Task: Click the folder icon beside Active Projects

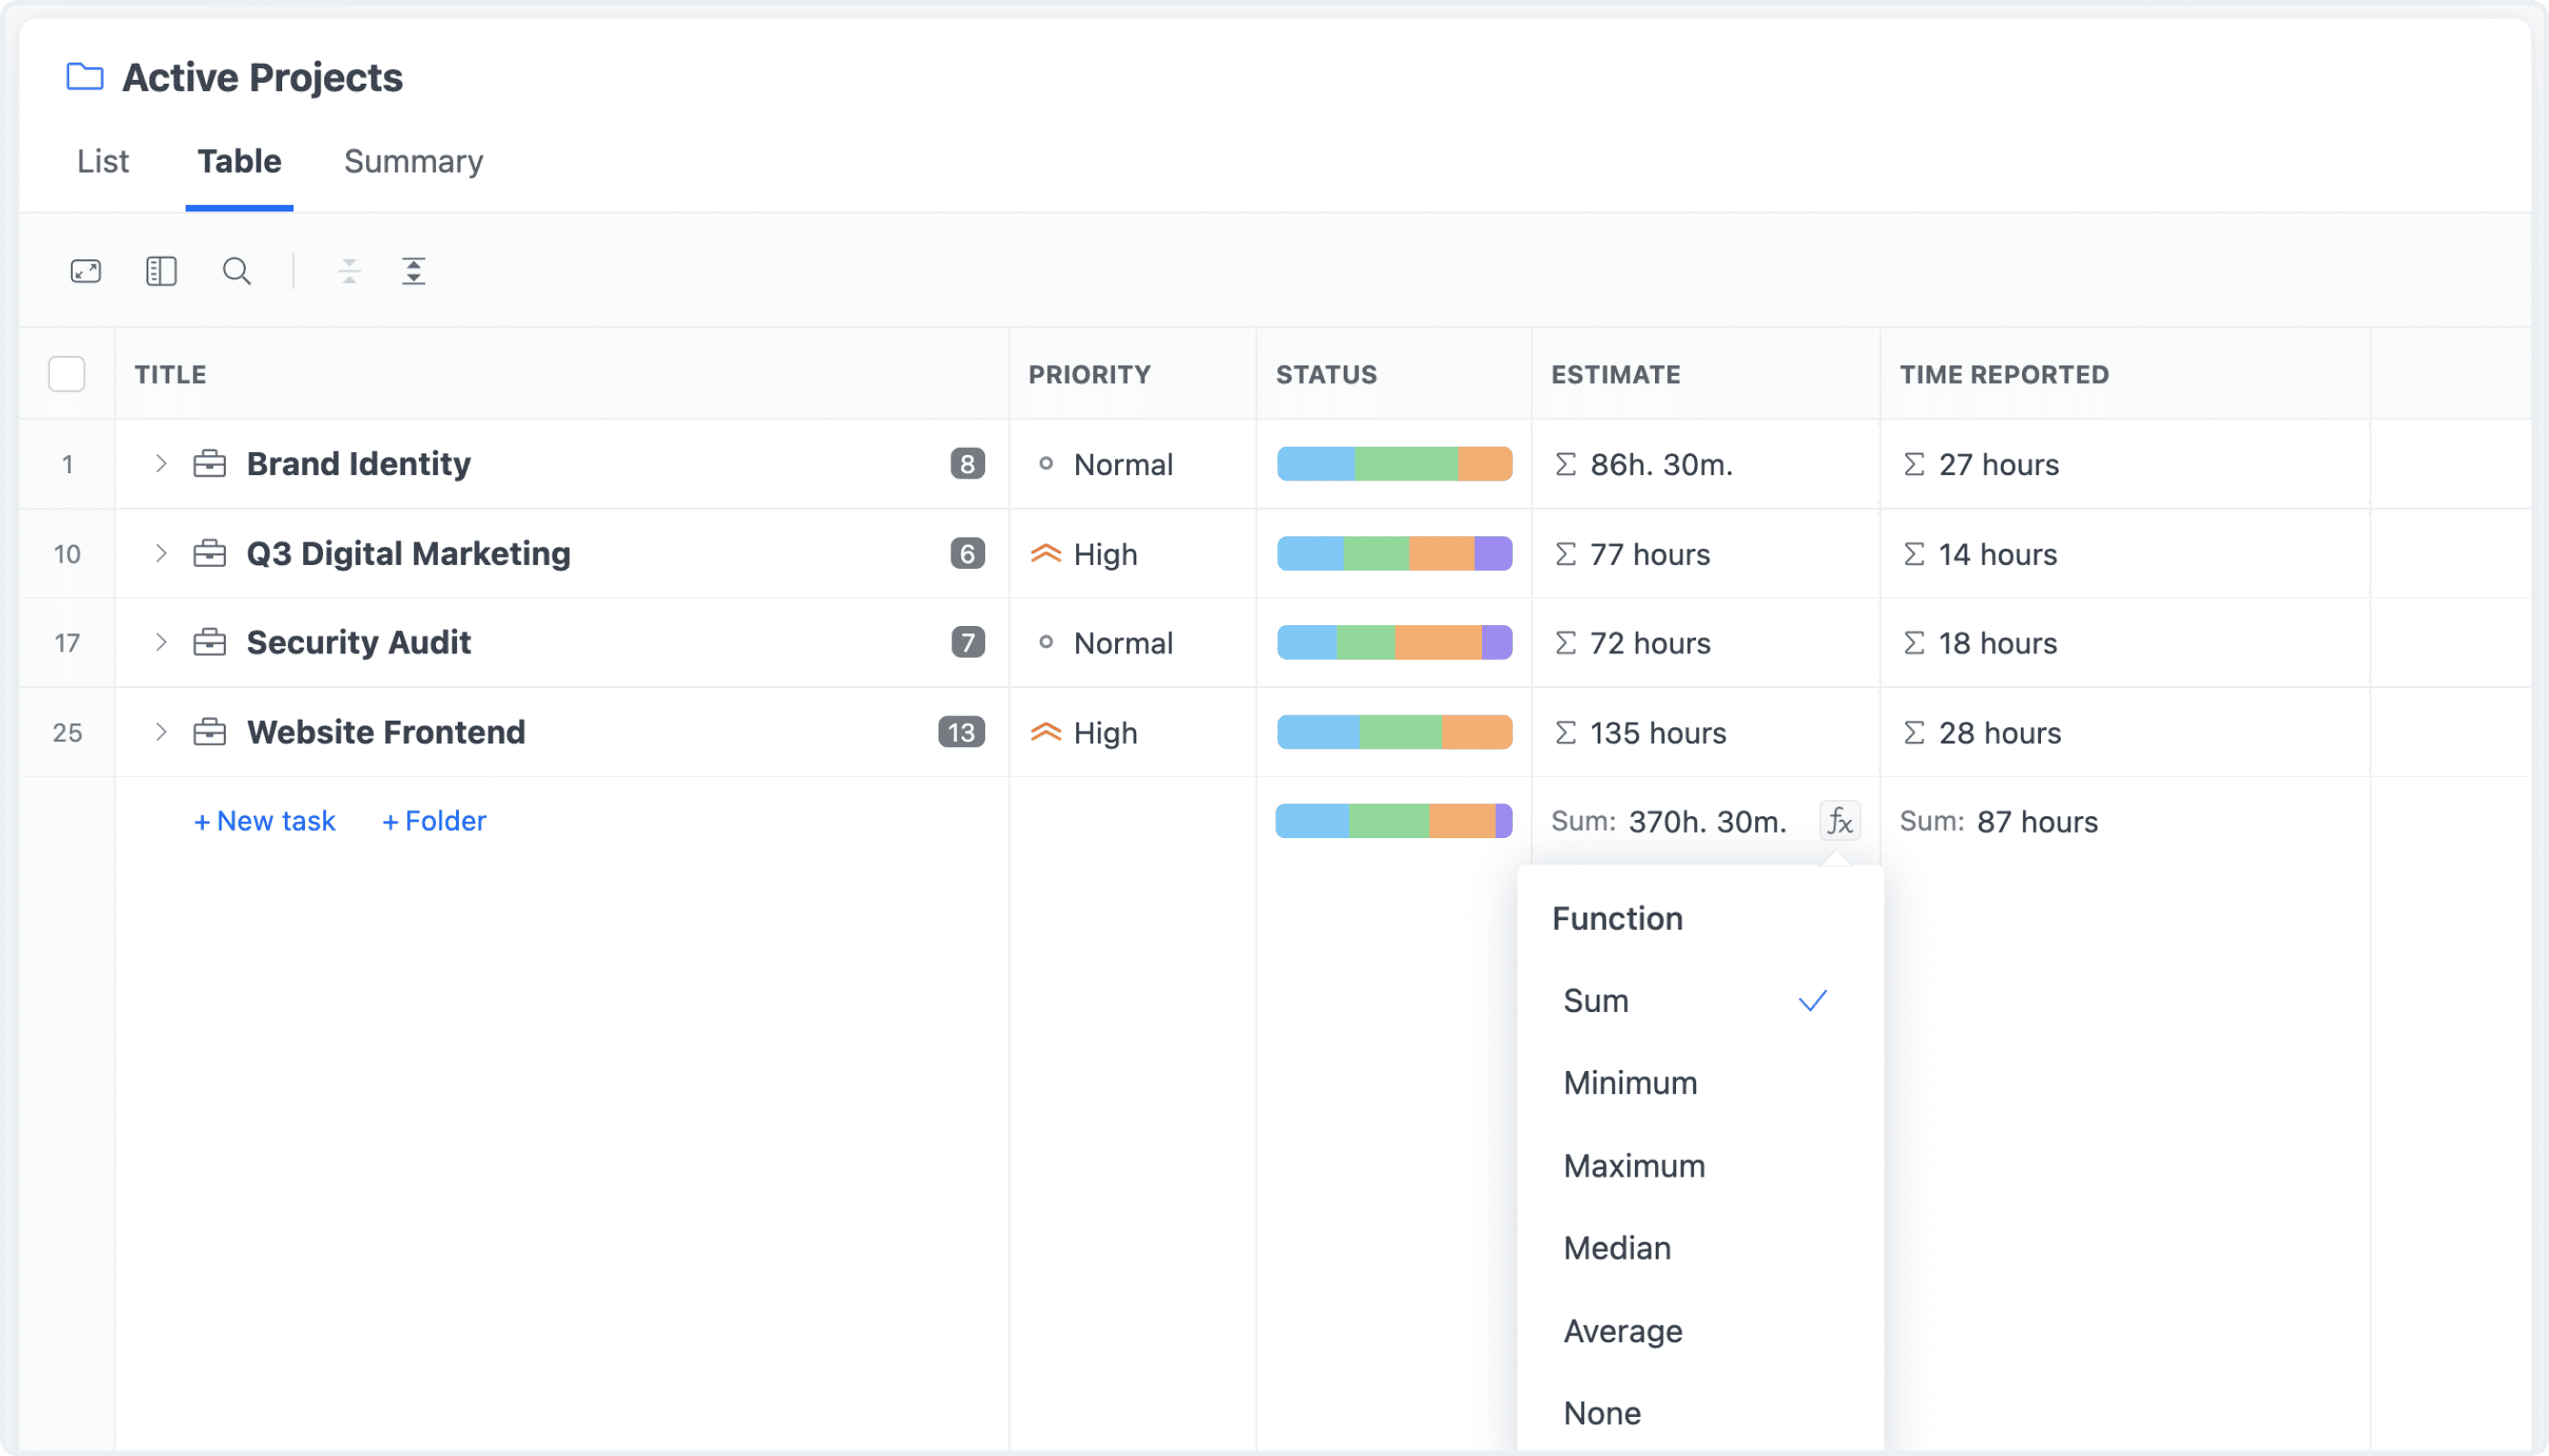Action: tap(83, 76)
